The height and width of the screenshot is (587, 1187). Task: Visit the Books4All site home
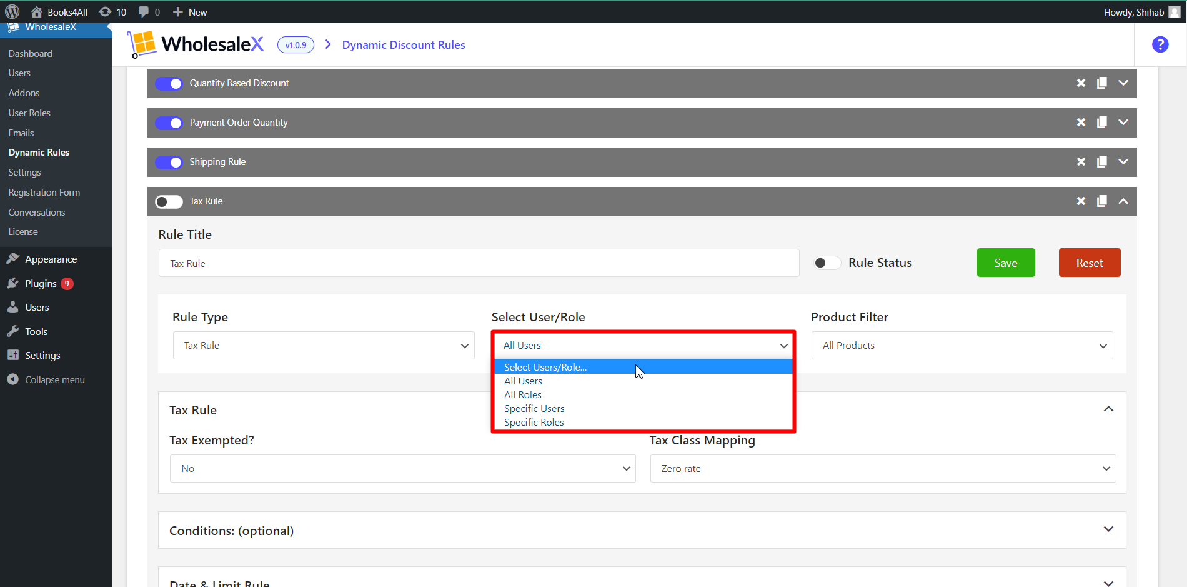coord(59,12)
